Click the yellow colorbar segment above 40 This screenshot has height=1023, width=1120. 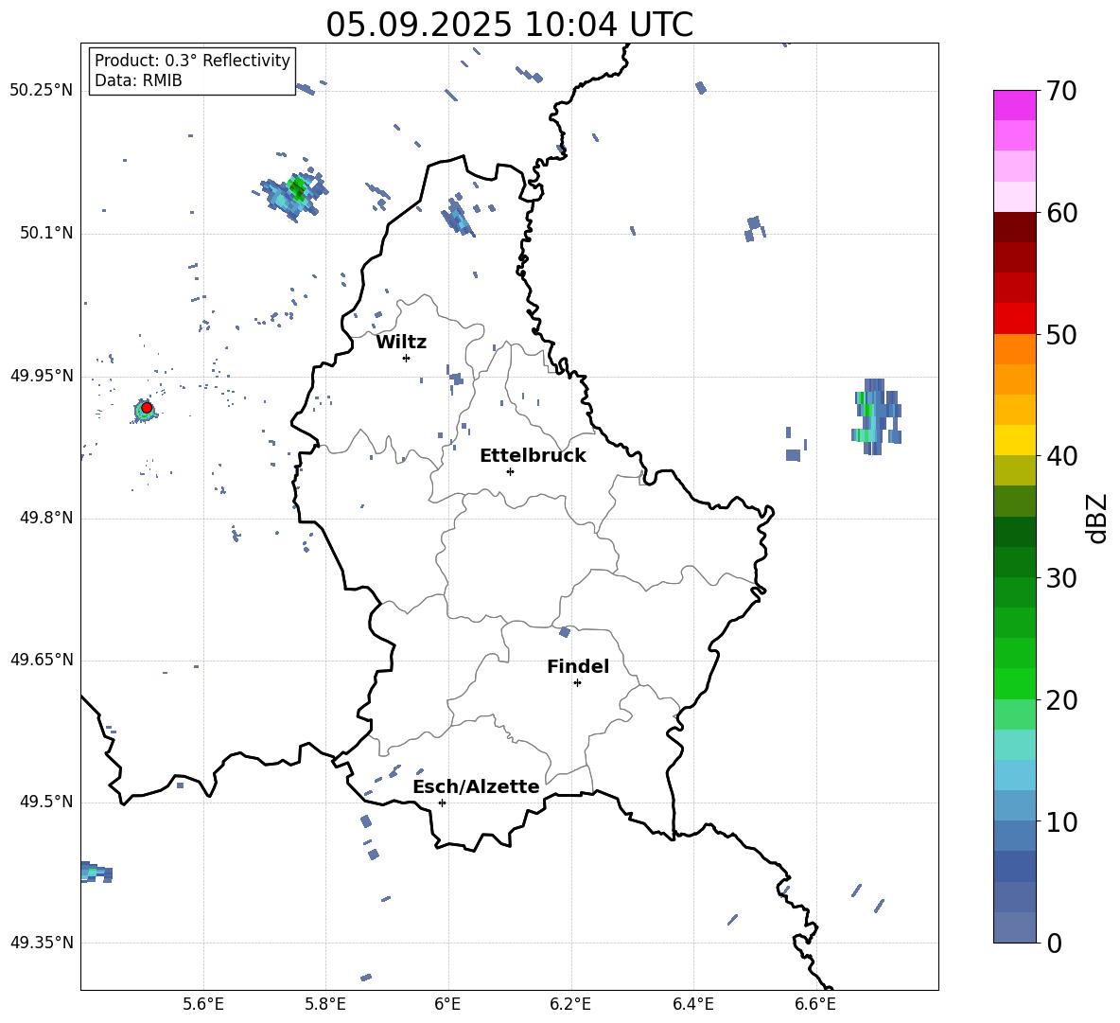pos(1014,440)
